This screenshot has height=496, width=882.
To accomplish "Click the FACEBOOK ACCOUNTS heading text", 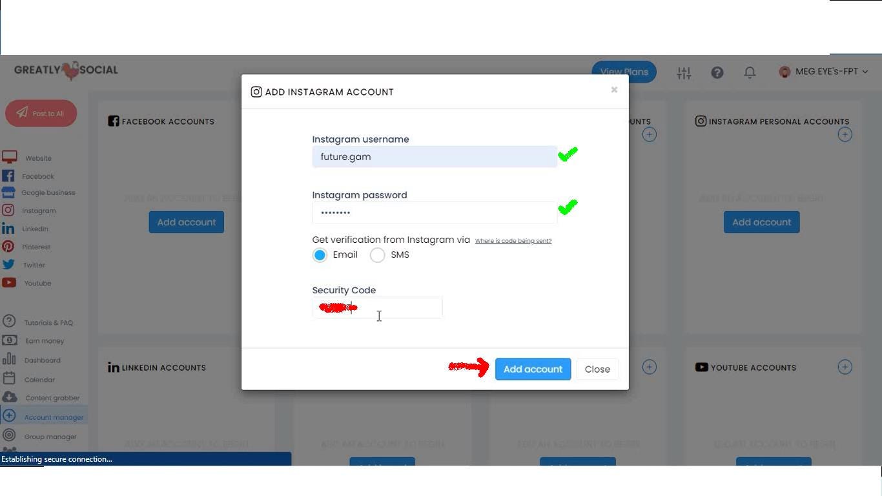I will (168, 121).
